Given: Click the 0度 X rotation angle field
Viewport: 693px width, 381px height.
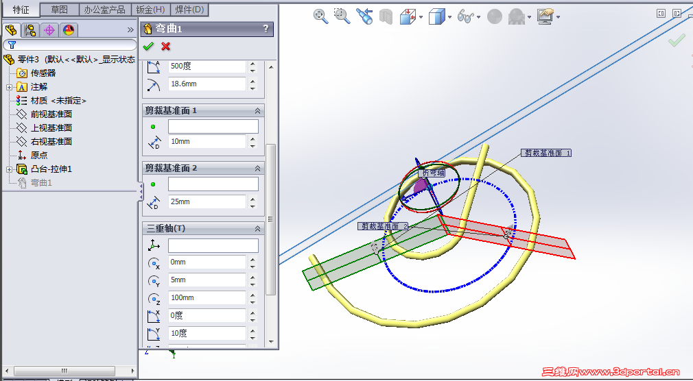Looking at the screenshot, I should point(207,316).
